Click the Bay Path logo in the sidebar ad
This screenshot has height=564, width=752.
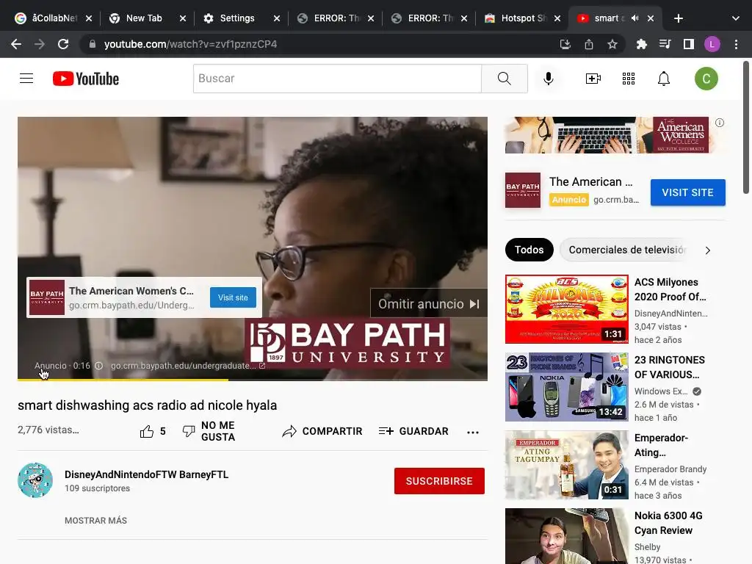523,190
